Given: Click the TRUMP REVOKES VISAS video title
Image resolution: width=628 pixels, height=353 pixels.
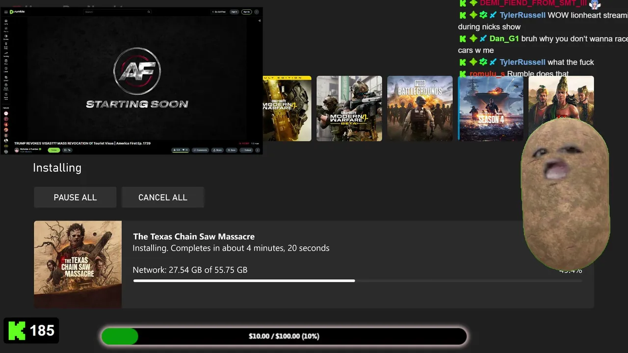Looking at the screenshot, I should (82, 143).
